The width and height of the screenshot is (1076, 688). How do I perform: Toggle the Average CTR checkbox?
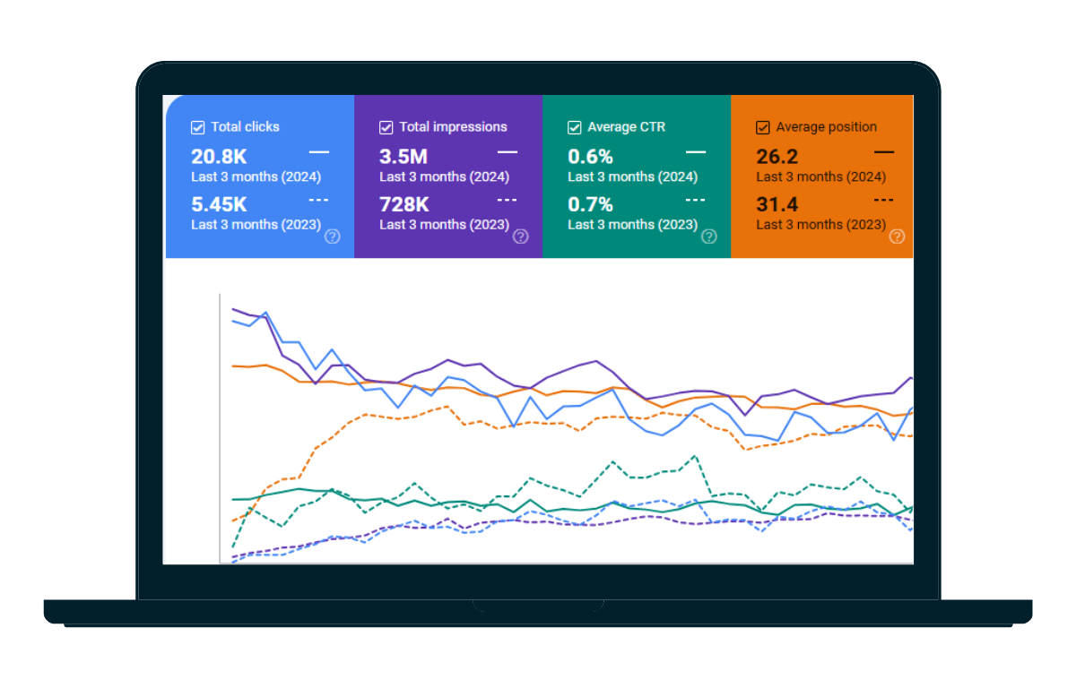(x=575, y=127)
